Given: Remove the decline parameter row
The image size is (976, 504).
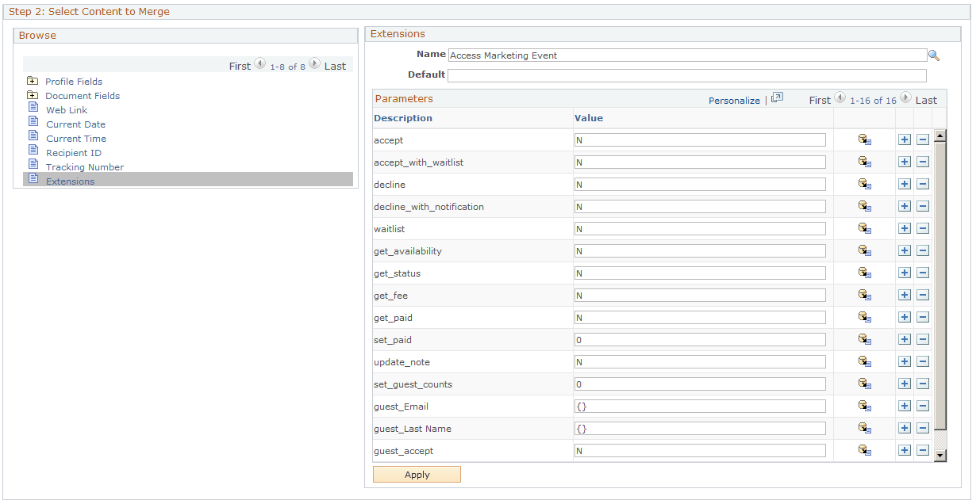Looking at the screenshot, I should tap(923, 184).
